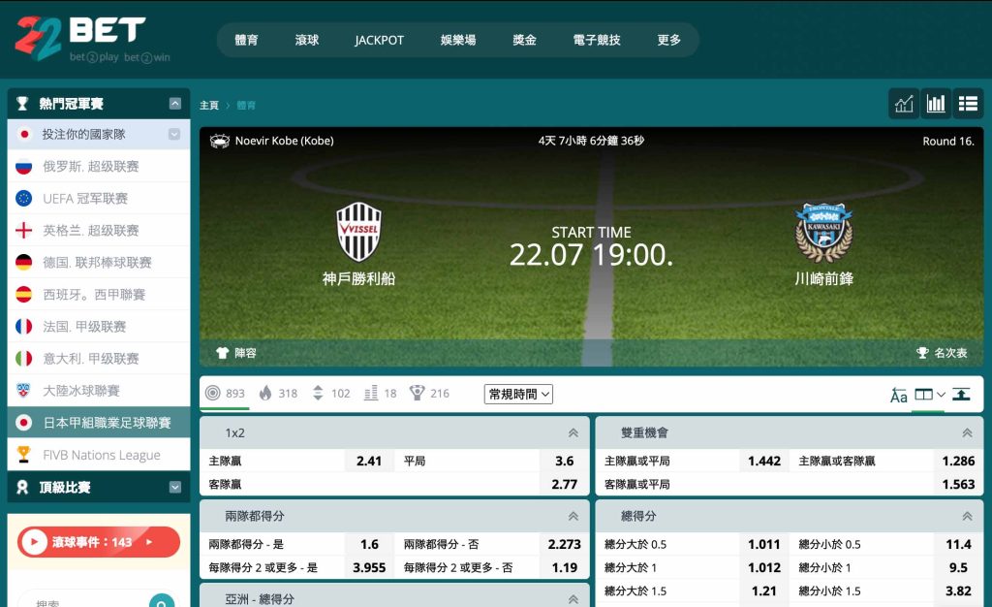Bet 總分小於 0.5 at odds 11.4
992x607 pixels.
[958, 544]
